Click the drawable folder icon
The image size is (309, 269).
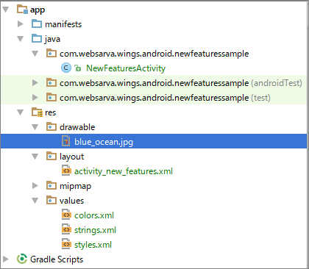coord(51,127)
